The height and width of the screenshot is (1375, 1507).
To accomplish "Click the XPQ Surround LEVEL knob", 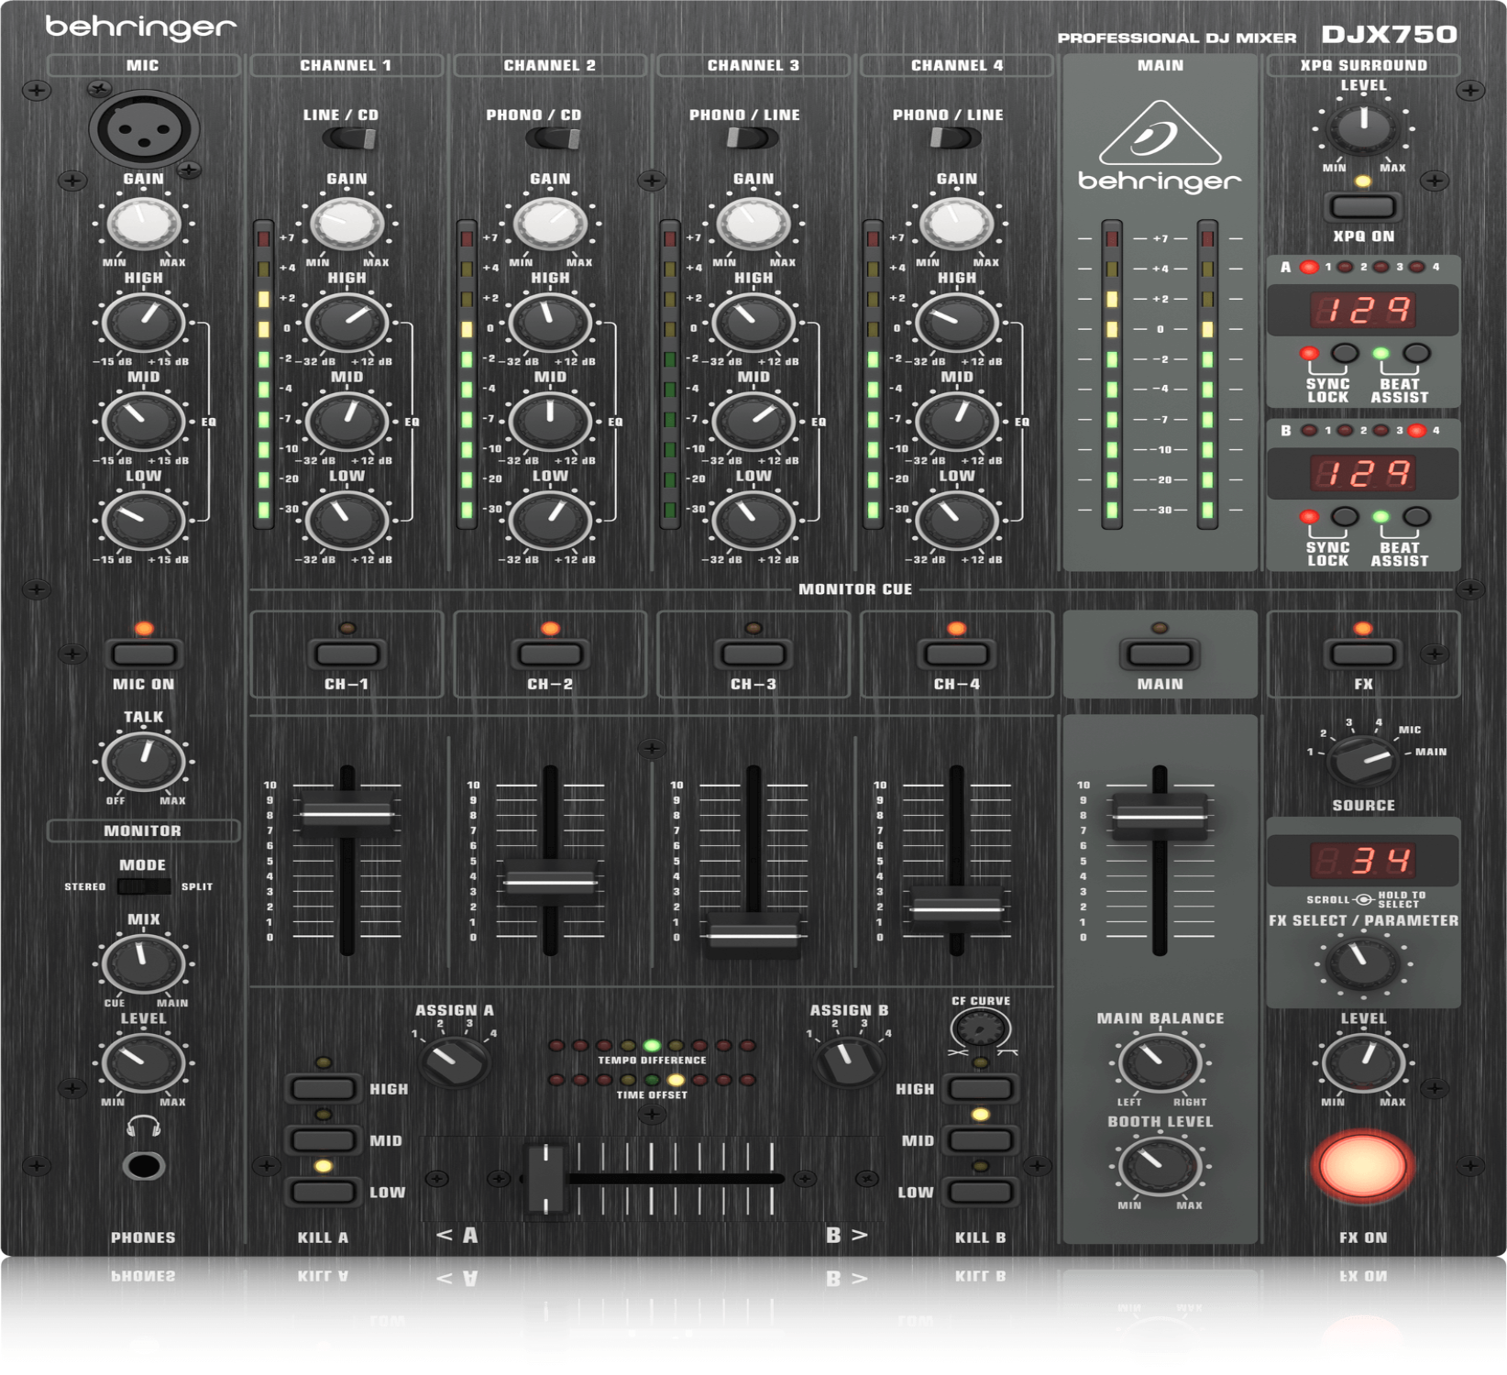I will (x=1363, y=127).
